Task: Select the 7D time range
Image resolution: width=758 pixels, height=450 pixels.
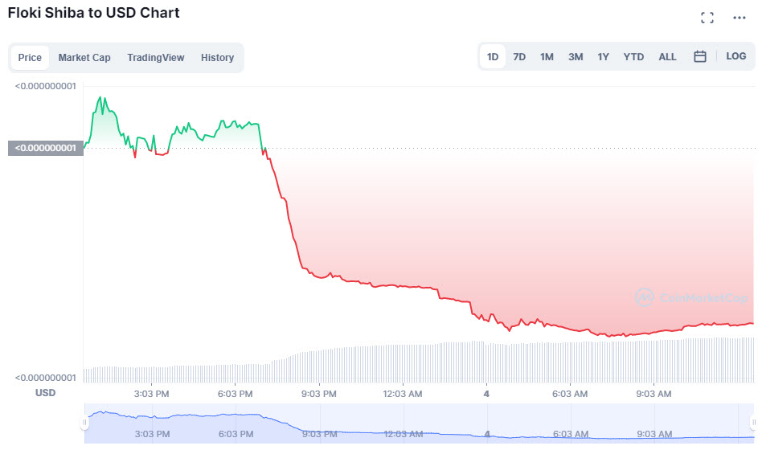Action: point(519,56)
